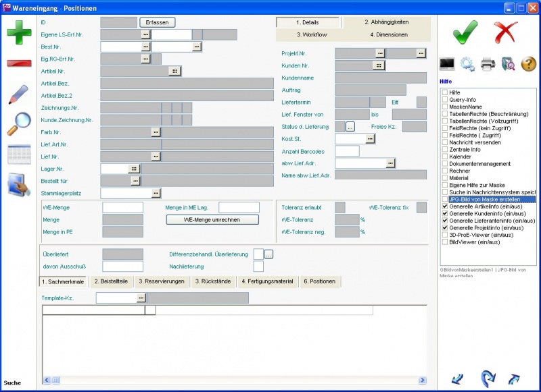Viewport: 541px width, 392px height.
Task: Toggle the Nachlieferung checkbox
Action: tap(258, 266)
